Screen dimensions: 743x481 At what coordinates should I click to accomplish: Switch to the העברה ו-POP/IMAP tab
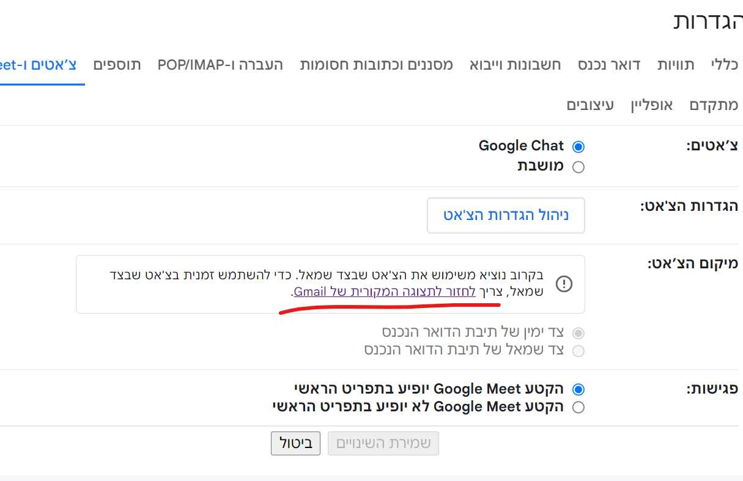click(220, 65)
